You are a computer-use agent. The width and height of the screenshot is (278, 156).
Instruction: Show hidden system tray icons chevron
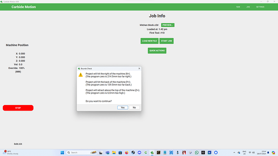pos(234,152)
